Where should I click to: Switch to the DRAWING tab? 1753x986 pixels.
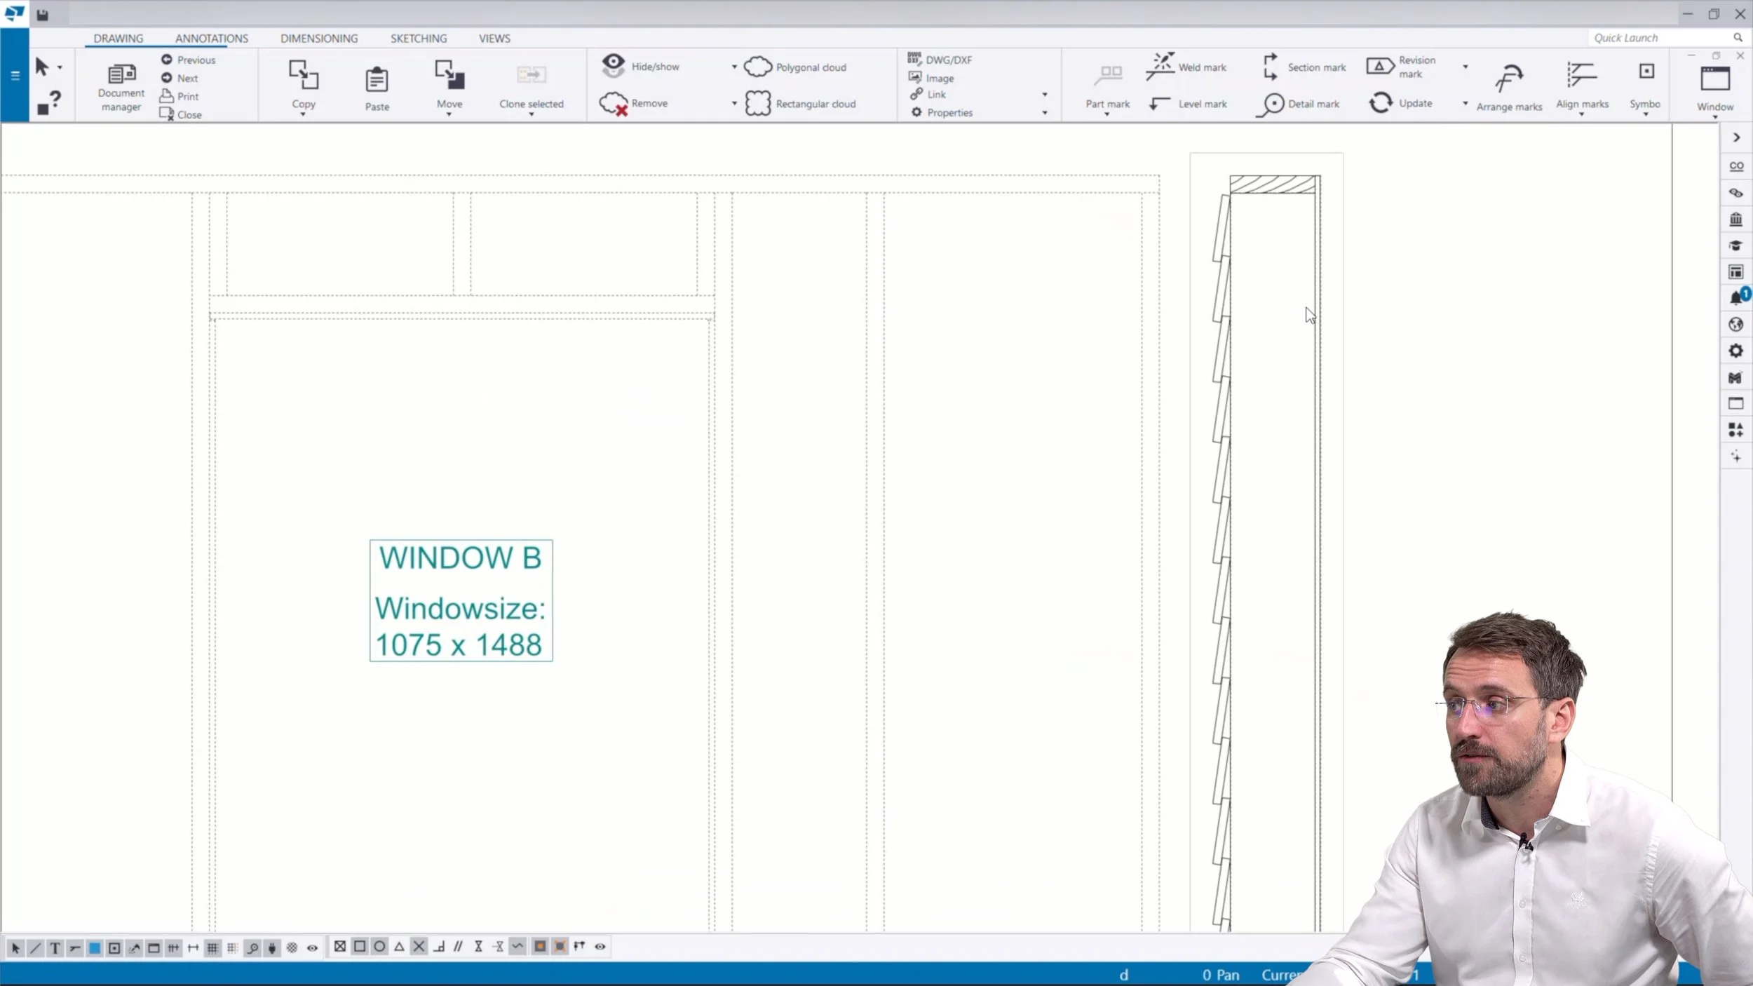(118, 39)
